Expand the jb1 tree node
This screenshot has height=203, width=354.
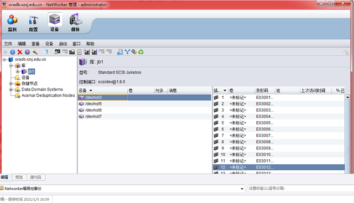18,71
